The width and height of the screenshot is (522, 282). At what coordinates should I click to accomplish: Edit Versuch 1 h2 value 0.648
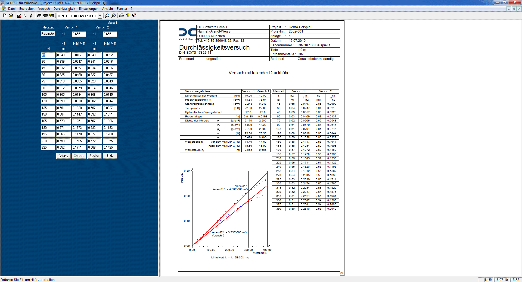[63, 55]
